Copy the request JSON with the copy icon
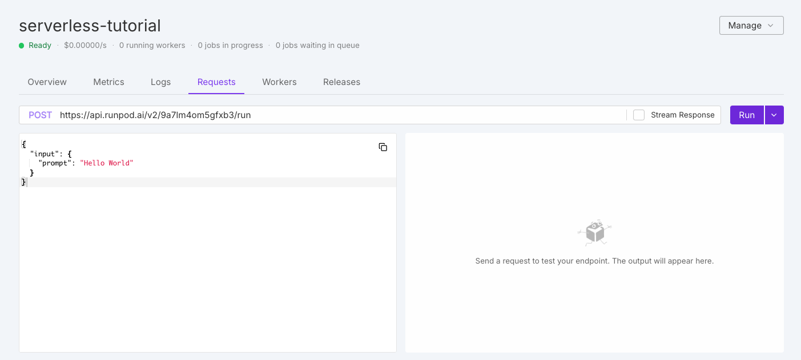Image resolution: width=801 pixels, height=360 pixels. pos(383,147)
